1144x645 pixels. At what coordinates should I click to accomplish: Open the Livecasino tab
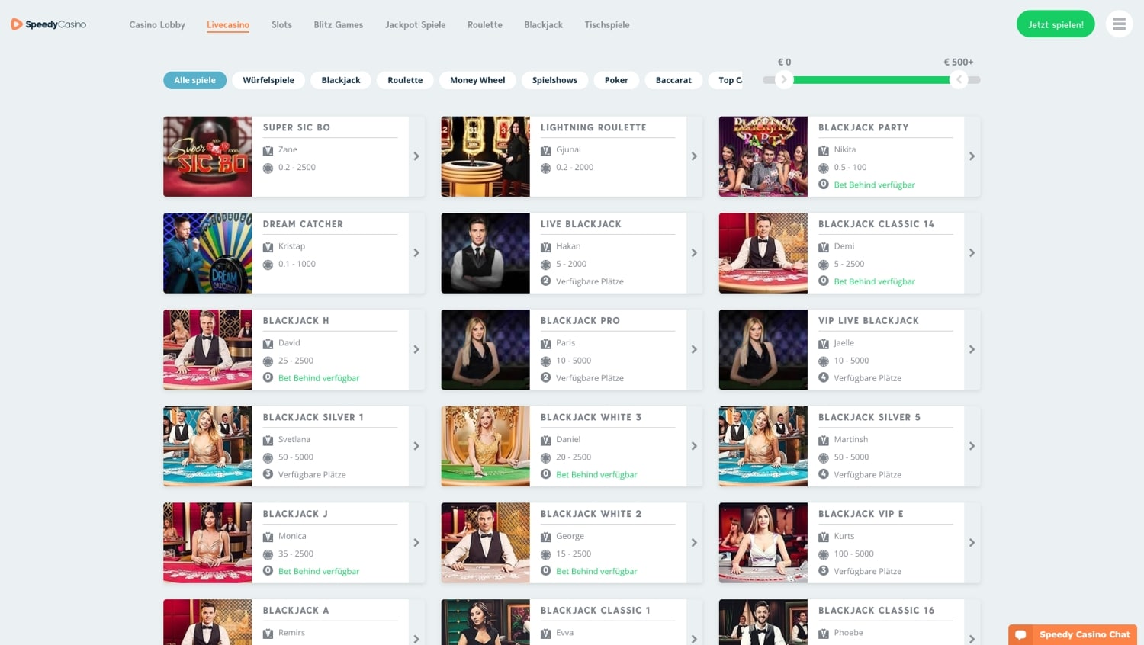point(228,25)
